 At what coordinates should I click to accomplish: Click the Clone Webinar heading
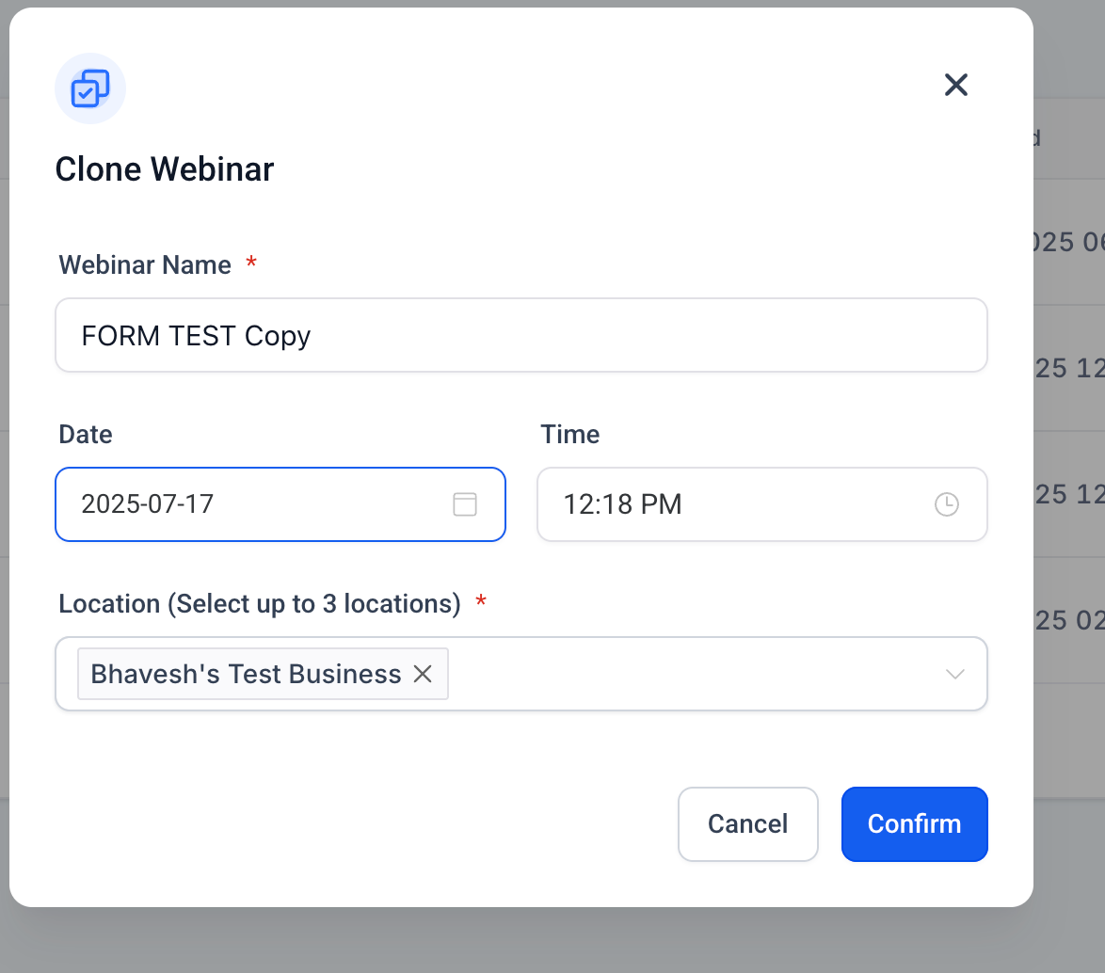[165, 169]
